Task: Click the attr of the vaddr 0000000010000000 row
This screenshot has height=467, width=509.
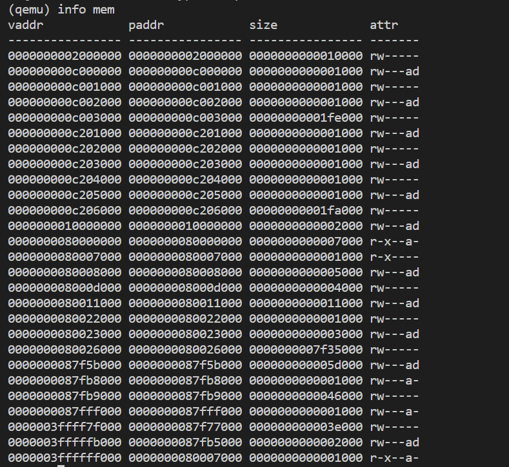Action: click(394, 226)
